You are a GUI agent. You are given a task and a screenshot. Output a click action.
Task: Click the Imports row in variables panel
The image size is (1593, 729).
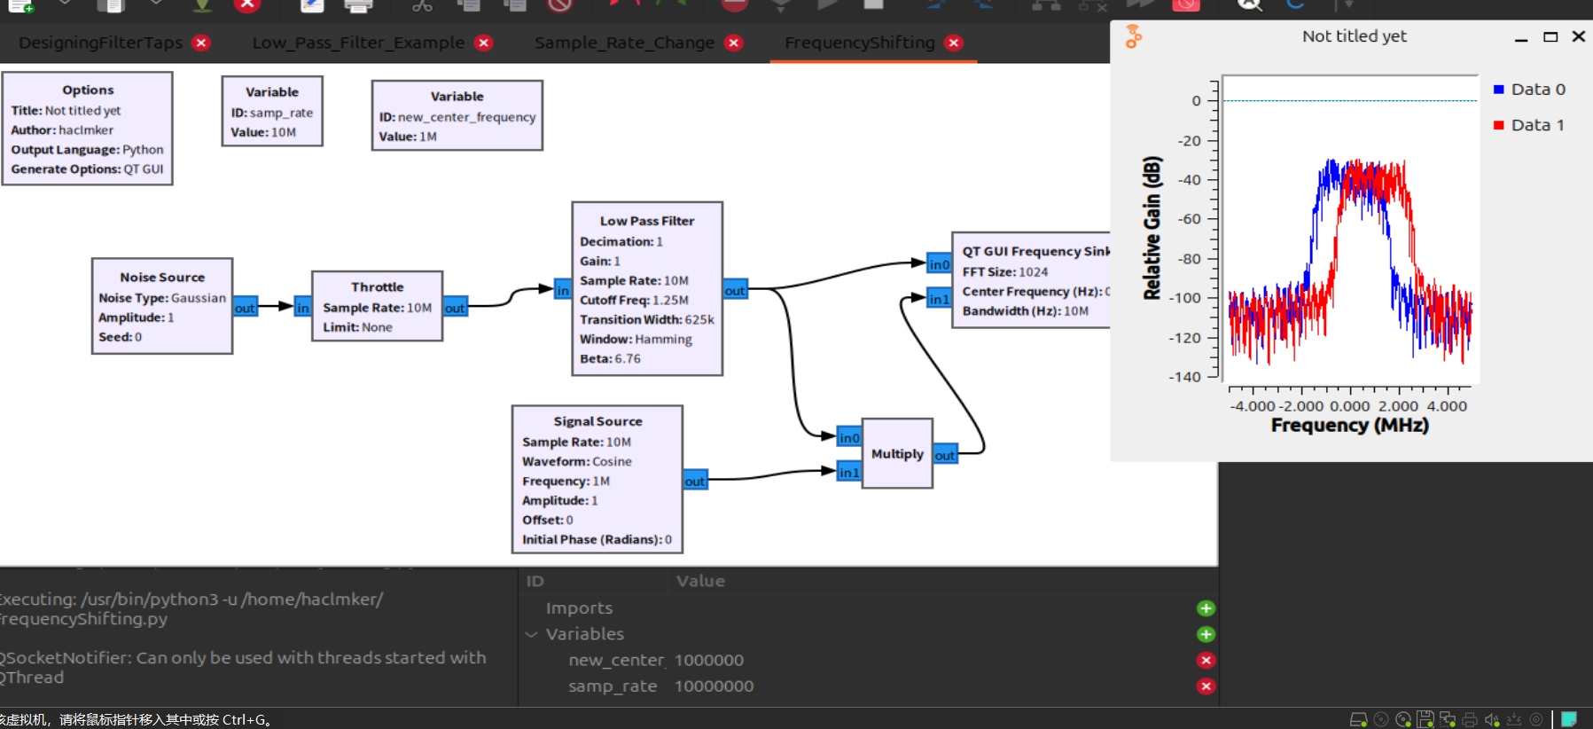[579, 608]
